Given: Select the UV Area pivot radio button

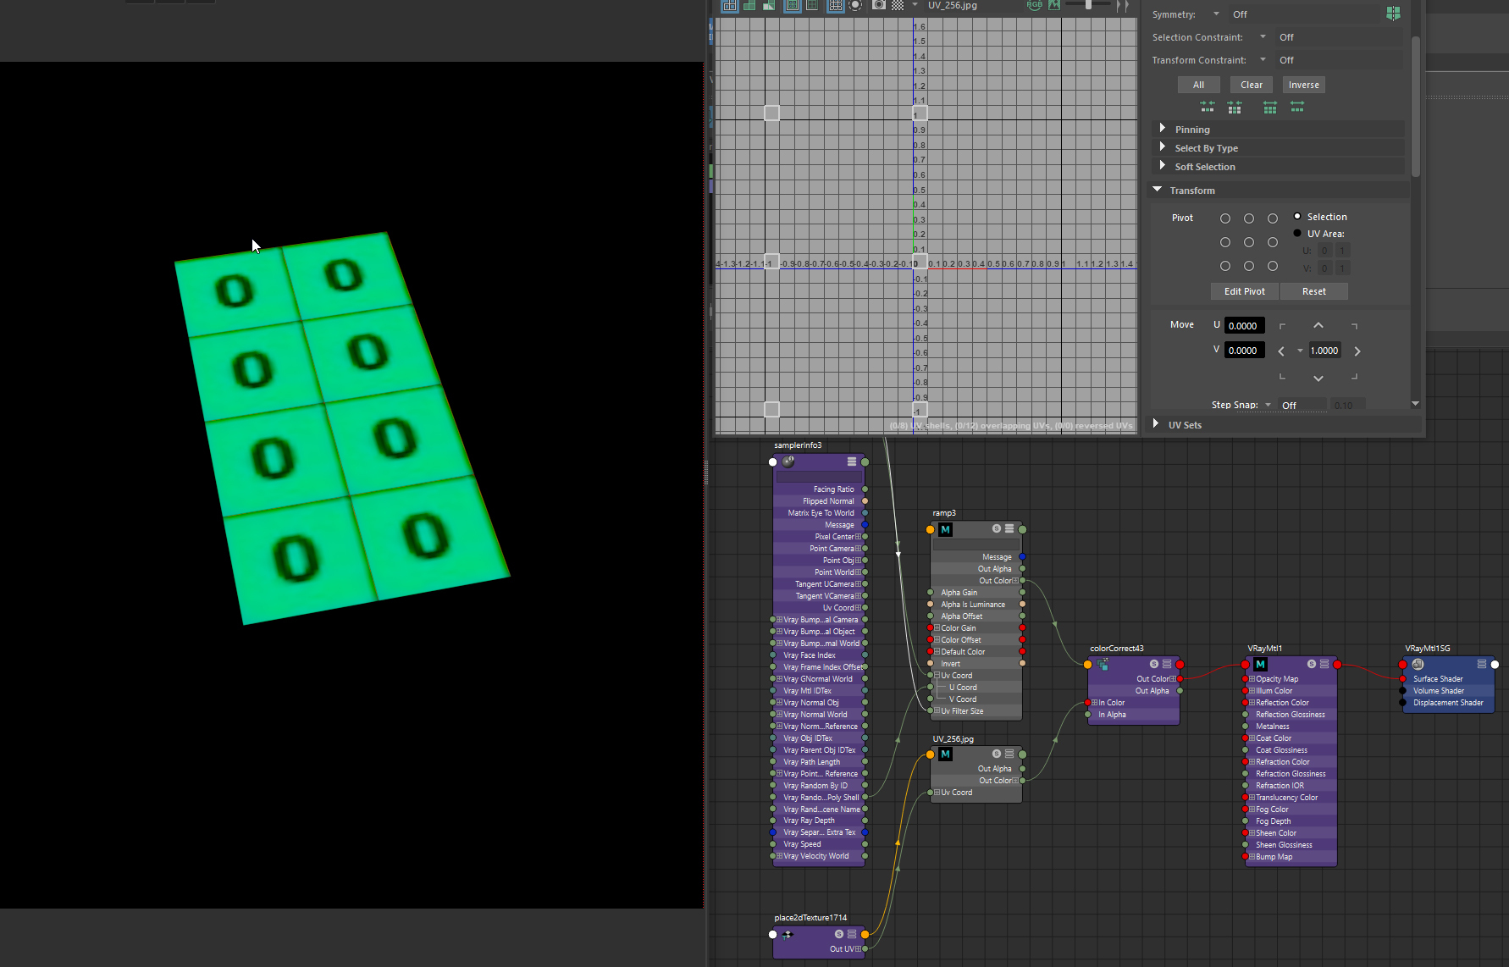Looking at the screenshot, I should point(1297,234).
